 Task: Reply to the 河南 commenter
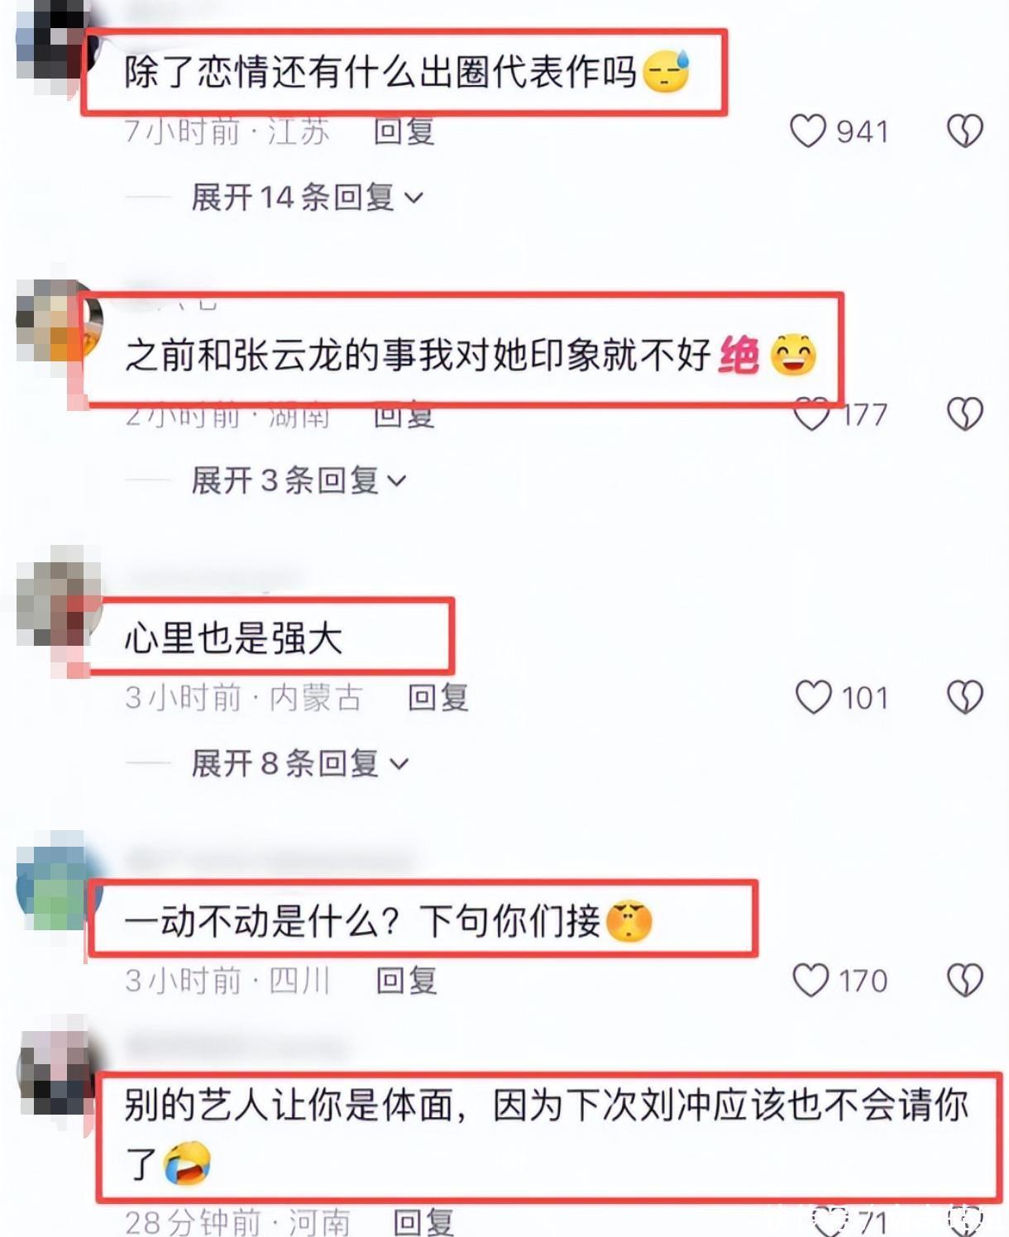pyautogui.click(x=423, y=1221)
